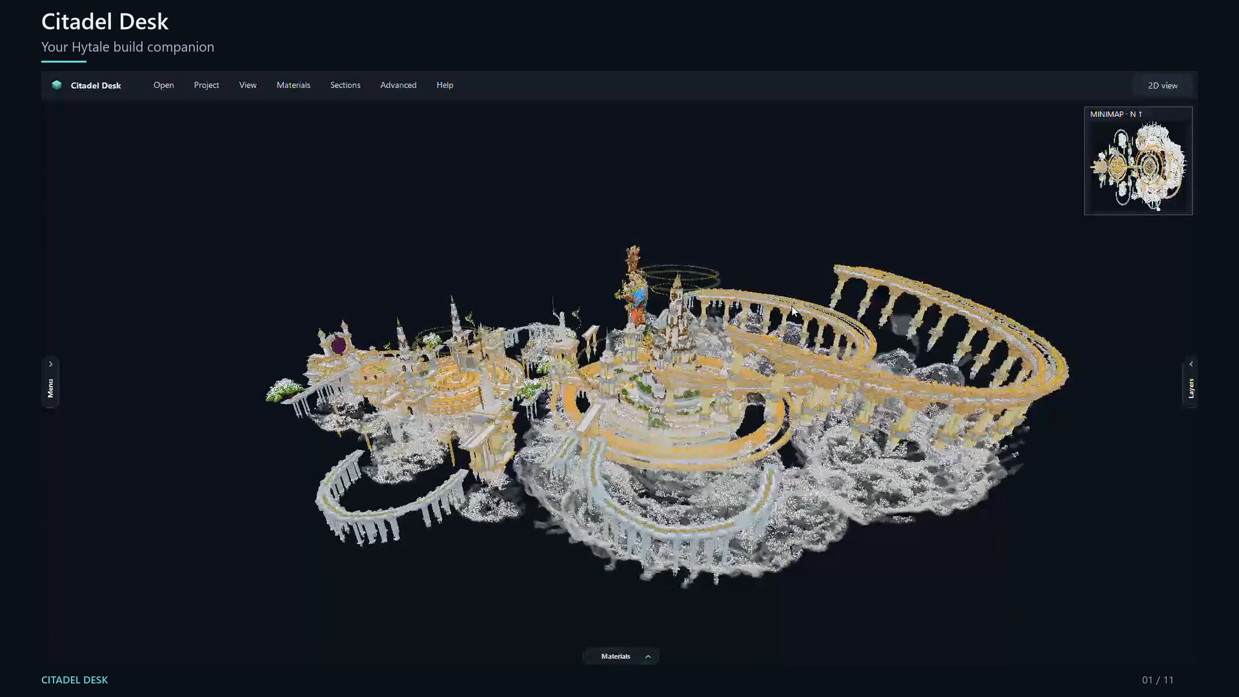
Task: Click the 'Citadel Desk' toolbar brand text
Action: point(96,85)
